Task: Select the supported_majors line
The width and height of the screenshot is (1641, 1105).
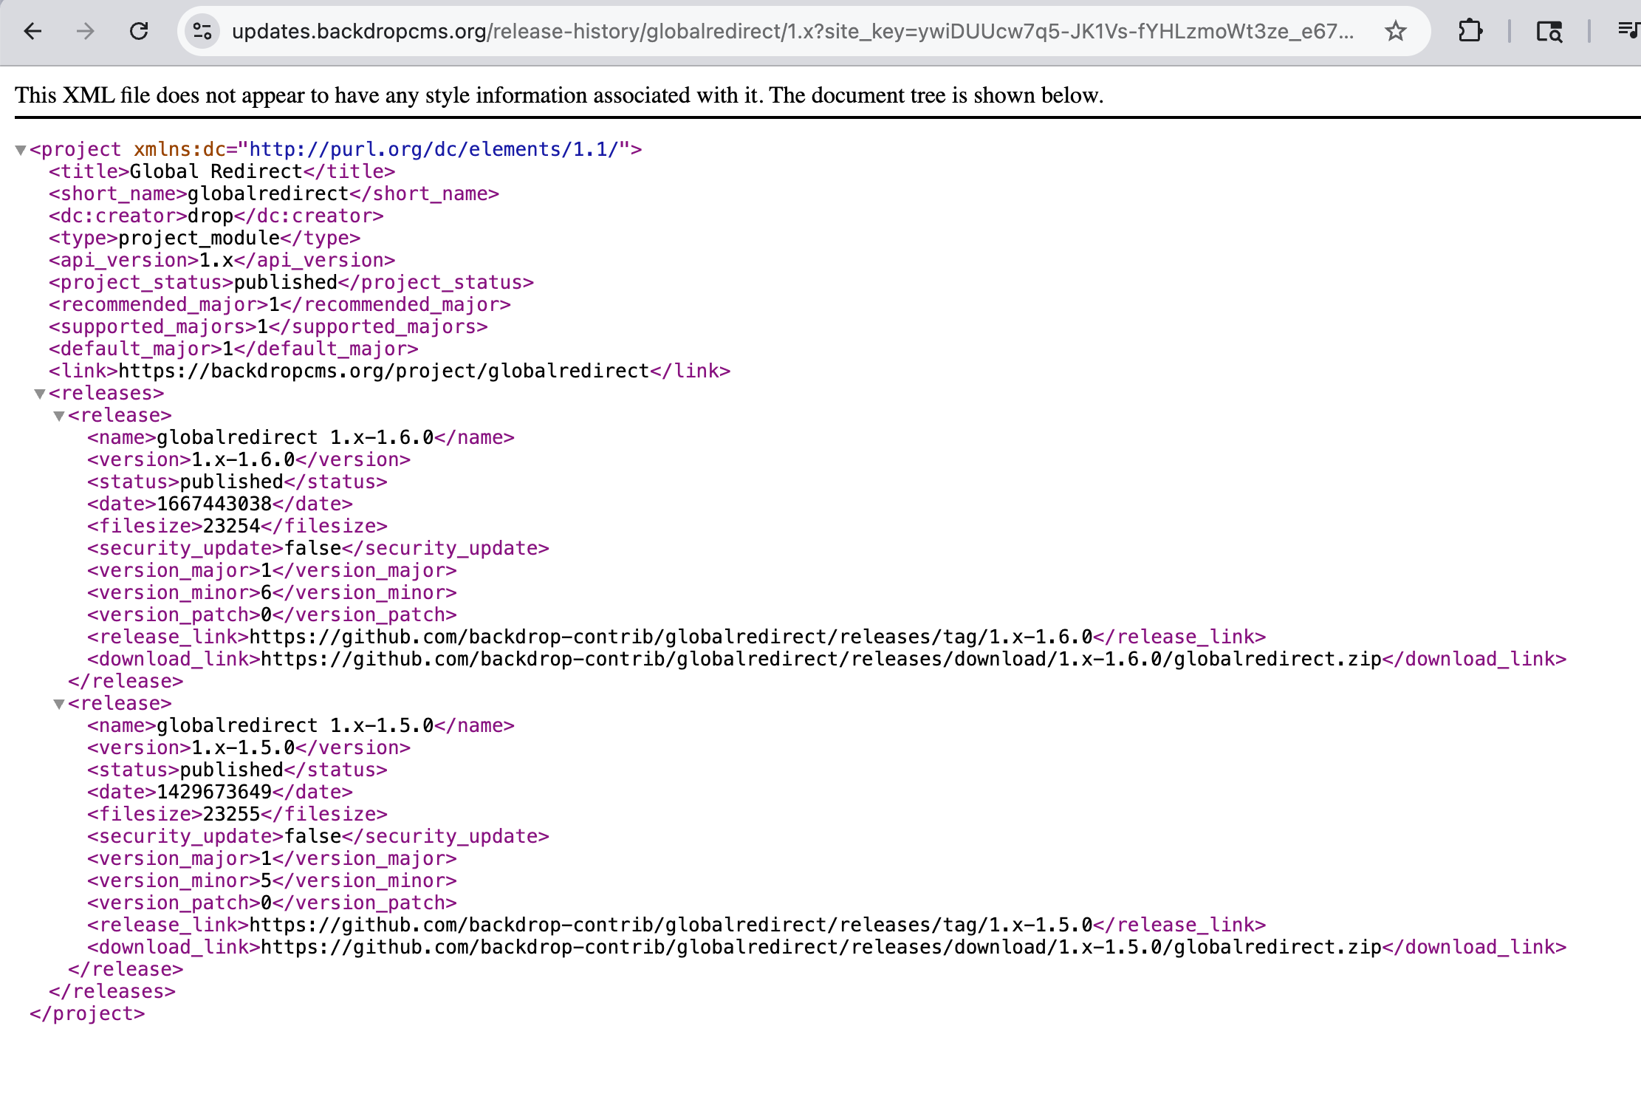Action: tap(268, 326)
